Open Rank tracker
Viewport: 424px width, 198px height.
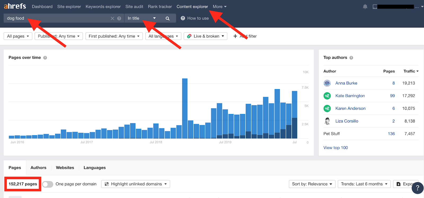(160, 7)
